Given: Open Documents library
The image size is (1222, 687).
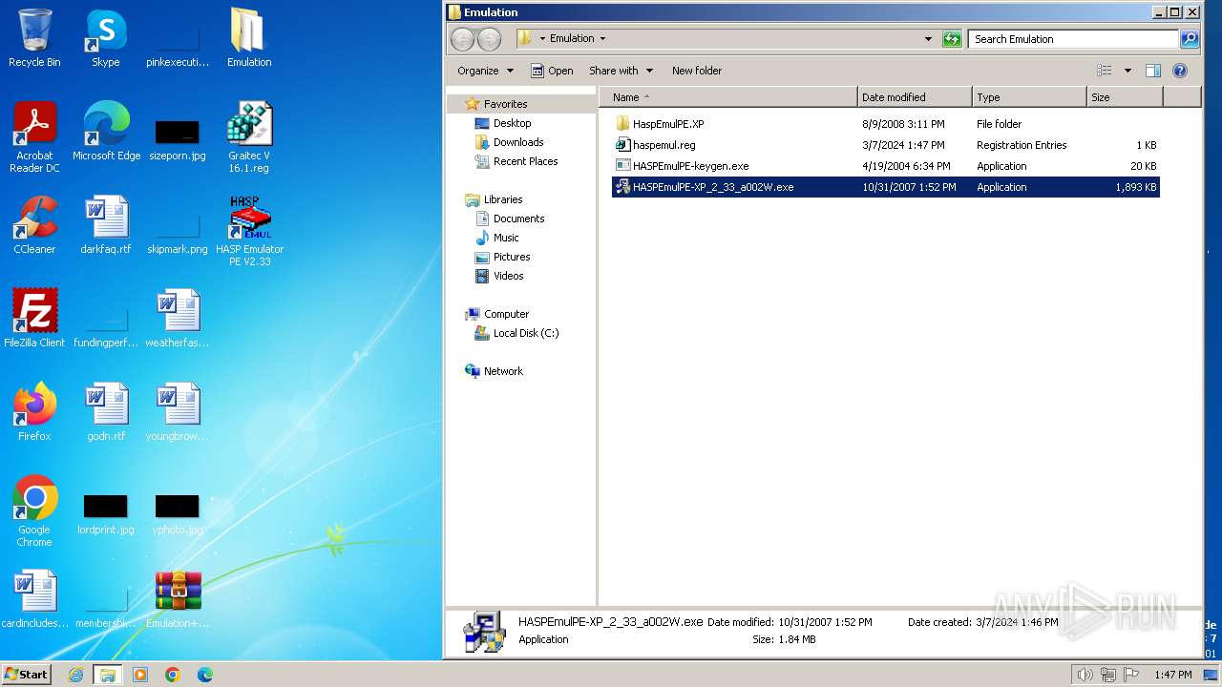Looking at the screenshot, I should (518, 219).
